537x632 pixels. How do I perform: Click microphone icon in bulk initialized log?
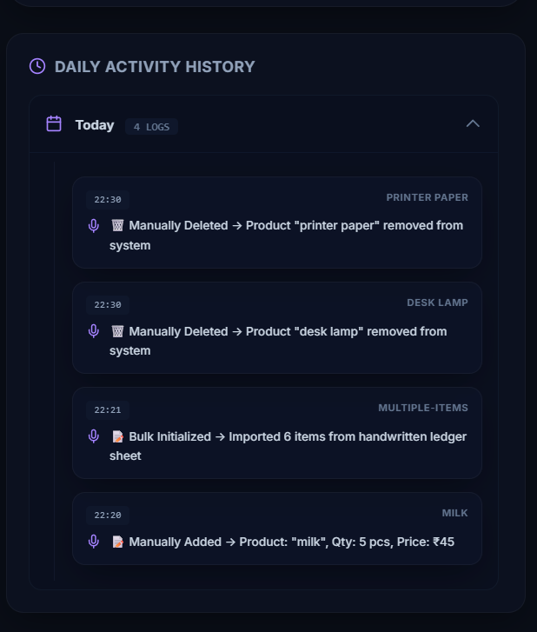[x=94, y=436]
